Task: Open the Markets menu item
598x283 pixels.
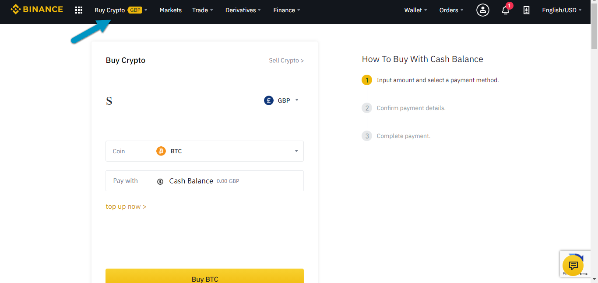Action: 170,10
